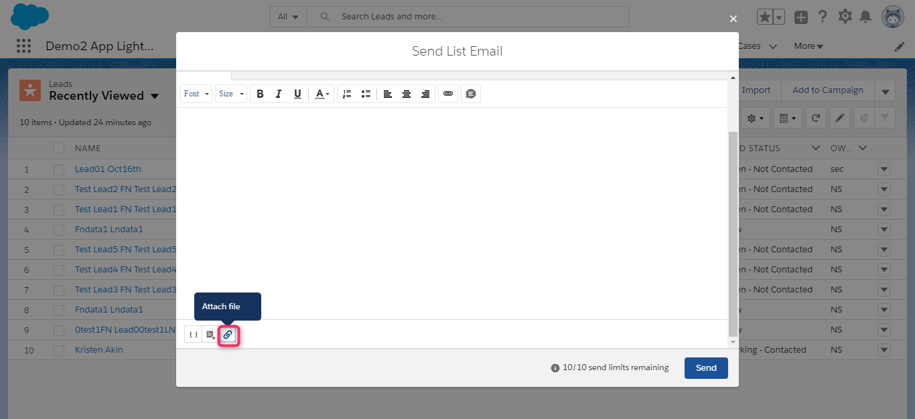Send the list email
915x419 pixels.
coord(706,367)
